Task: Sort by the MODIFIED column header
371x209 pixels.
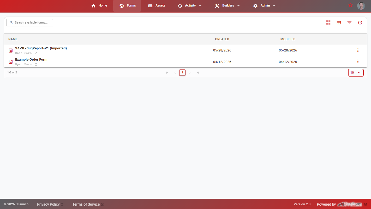Action: [288, 39]
